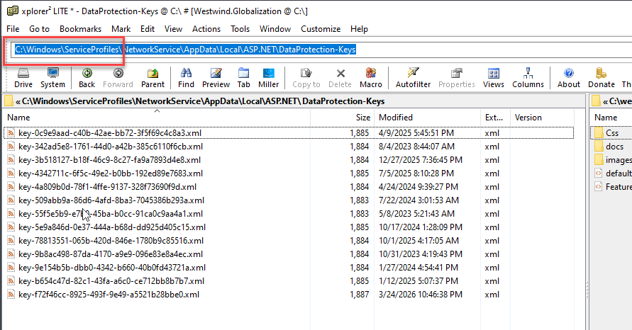Click the Name column header in right pane
This screenshot has width=632, height=330.
611,118
